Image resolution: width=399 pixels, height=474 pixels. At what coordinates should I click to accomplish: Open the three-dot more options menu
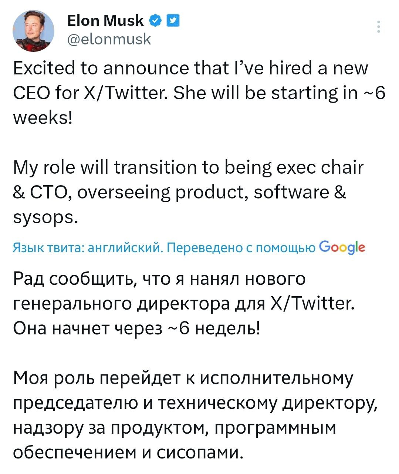click(x=378, y=27)
